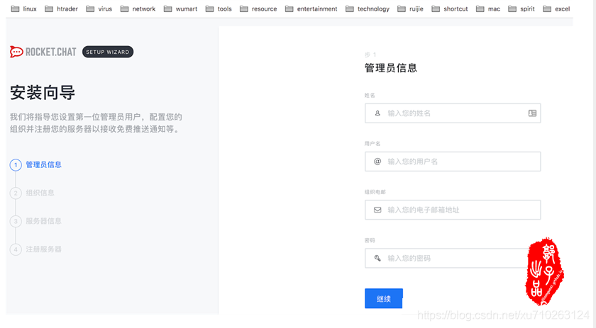The width and height of the screenshot is (596, 328).
Task: Open the wumart bookmarks folder
Action: (180, 9)
